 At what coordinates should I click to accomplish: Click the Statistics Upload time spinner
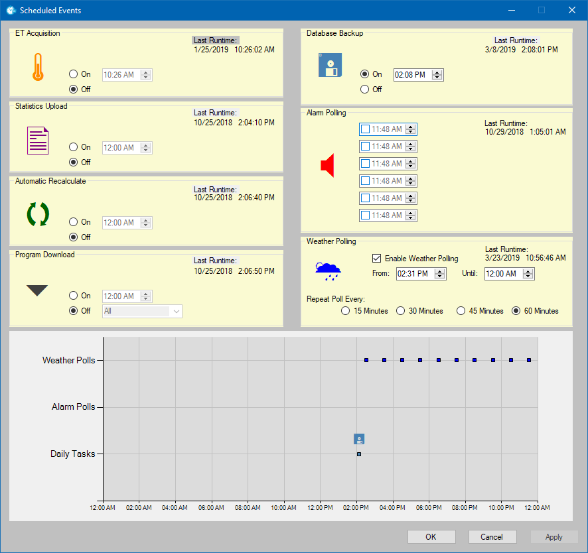[146, 148]
